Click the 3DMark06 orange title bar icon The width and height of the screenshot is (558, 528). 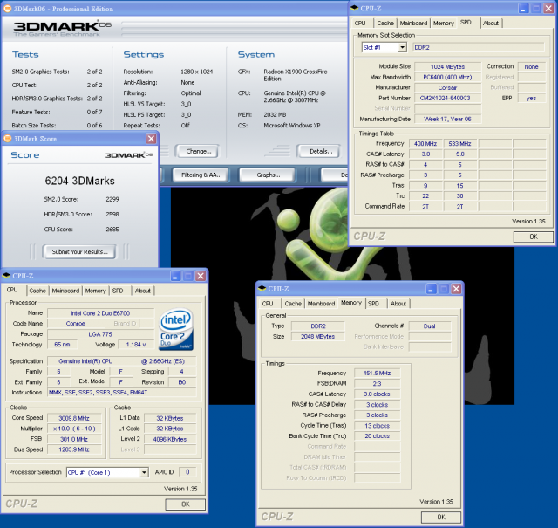[x=7, y=9]
